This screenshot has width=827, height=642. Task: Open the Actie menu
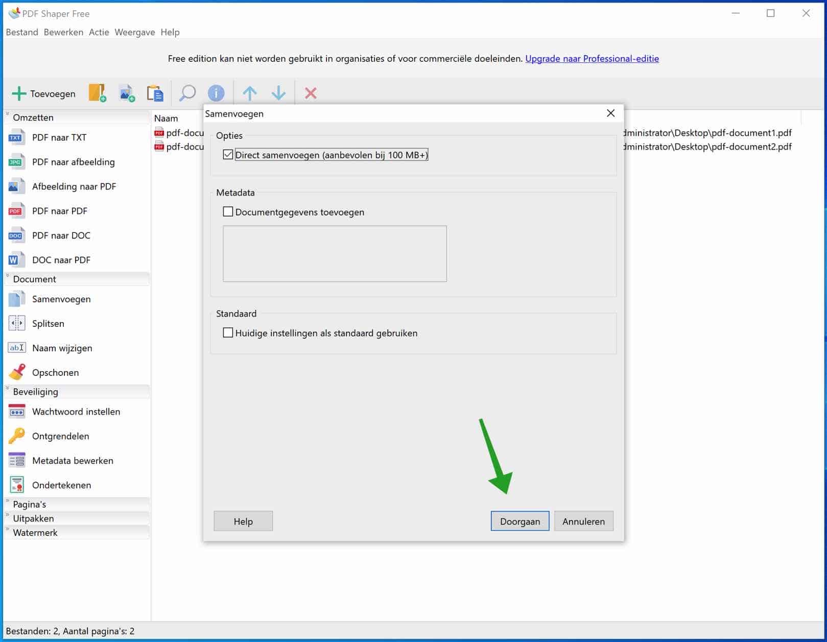tap(99, 32)
